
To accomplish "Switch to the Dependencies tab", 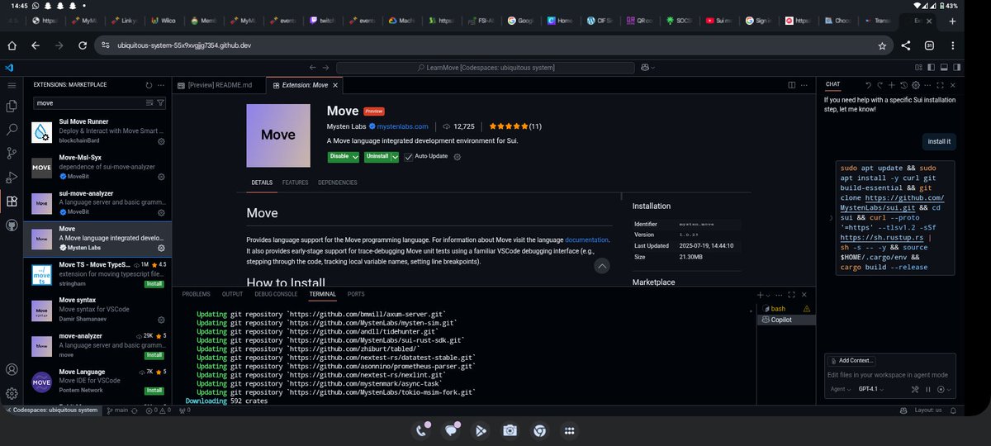I will pos(337,183).
